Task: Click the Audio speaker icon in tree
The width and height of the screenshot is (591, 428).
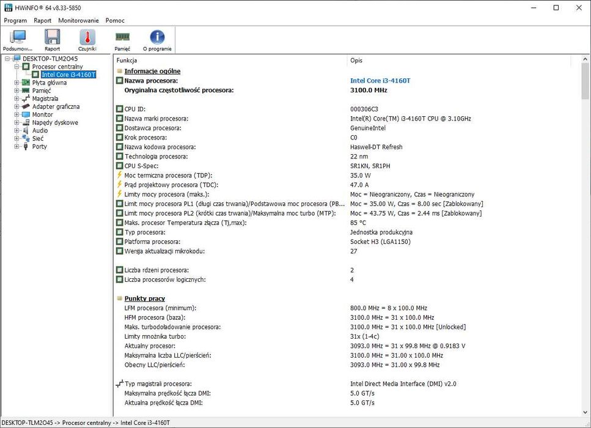Action: pyautogui.click(x=26, y=130)
